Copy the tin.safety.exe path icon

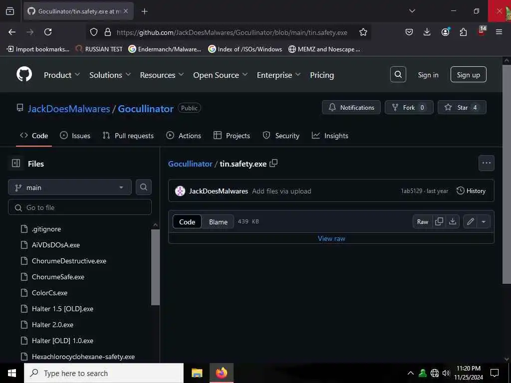point(273,163)
